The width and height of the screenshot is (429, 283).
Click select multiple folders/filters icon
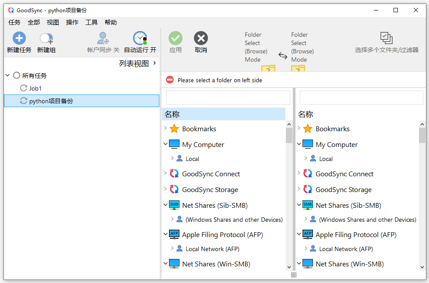coord(386,38)
